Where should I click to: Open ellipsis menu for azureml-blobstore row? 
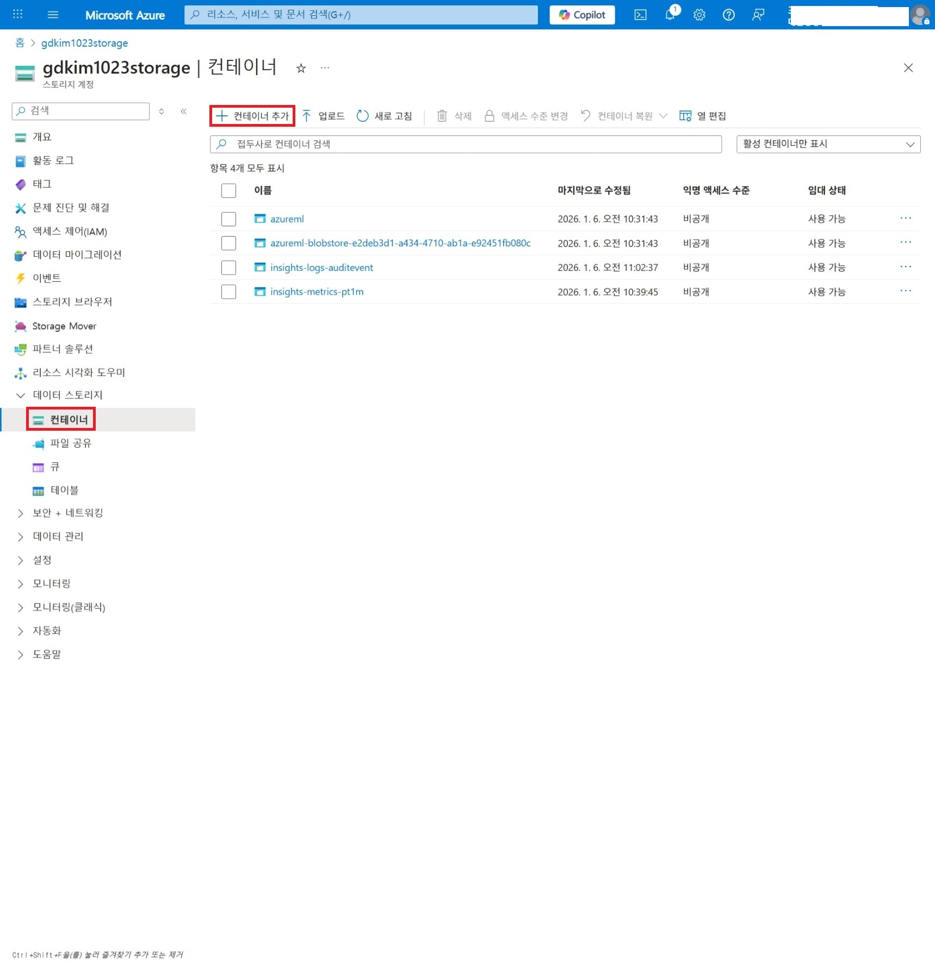click(905, 242)
